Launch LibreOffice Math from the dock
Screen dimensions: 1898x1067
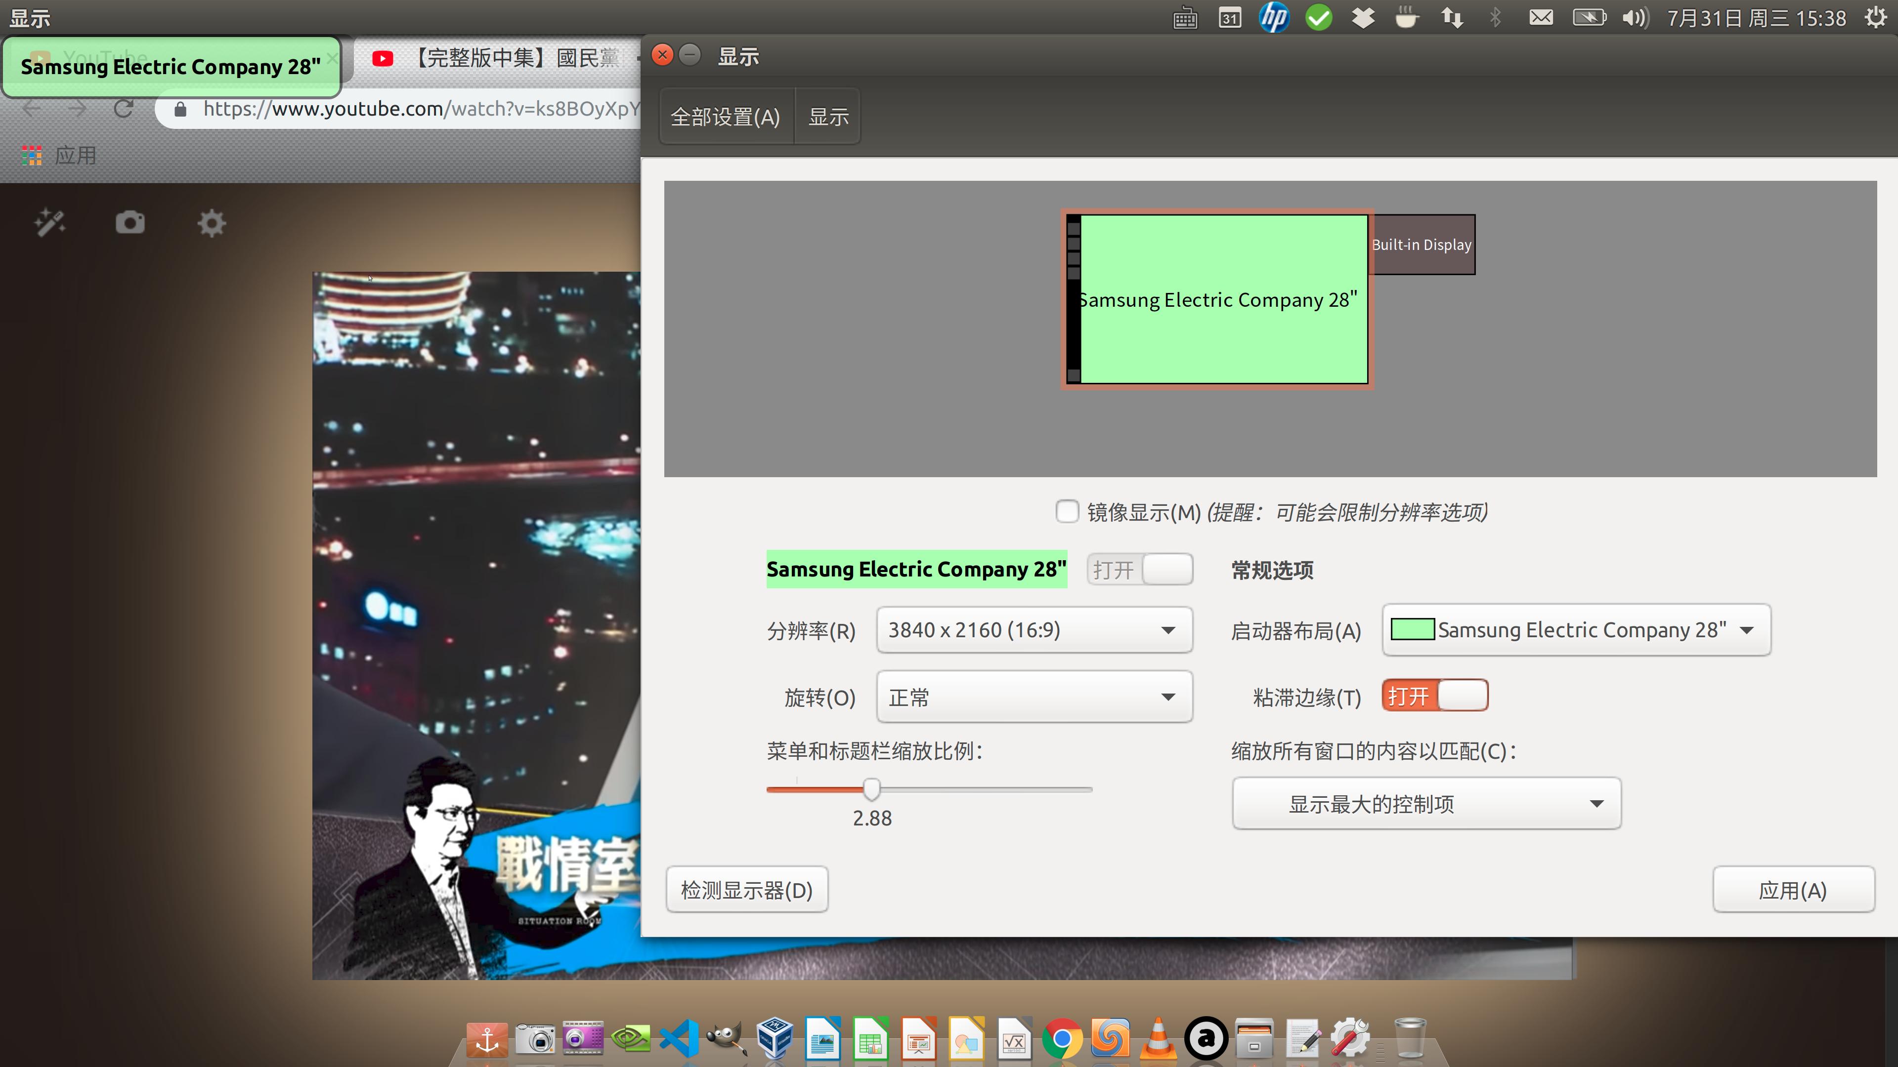click(1015, 1039)
